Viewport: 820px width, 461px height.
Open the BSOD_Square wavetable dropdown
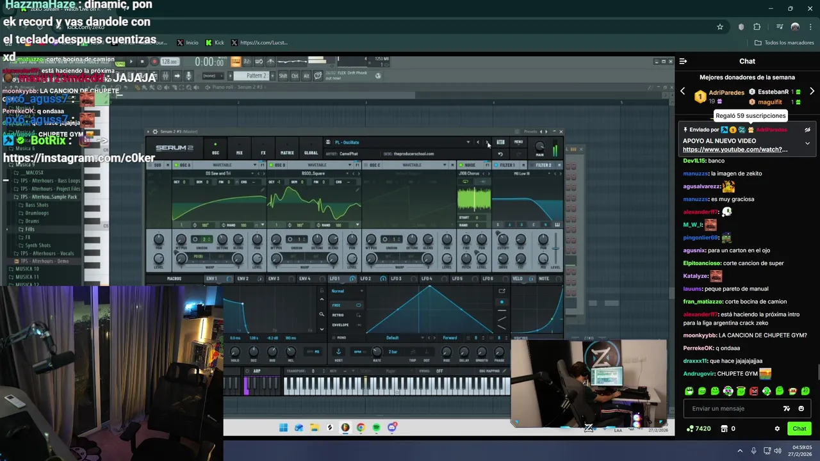[x=314, y=173]
